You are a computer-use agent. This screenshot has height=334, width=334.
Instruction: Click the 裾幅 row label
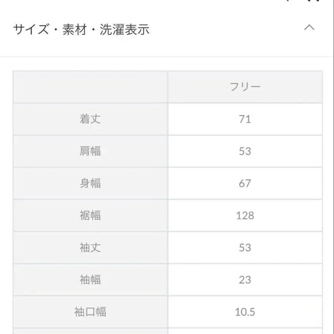point(90,215)
